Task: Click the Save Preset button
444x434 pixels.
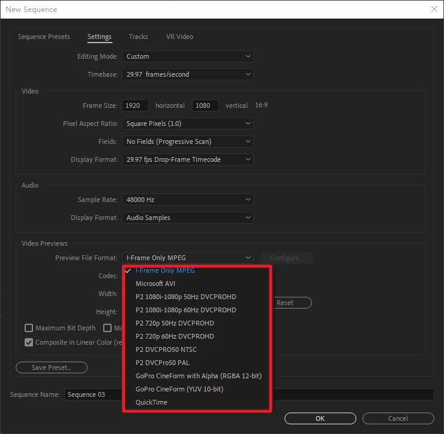Action: point(52,367)
